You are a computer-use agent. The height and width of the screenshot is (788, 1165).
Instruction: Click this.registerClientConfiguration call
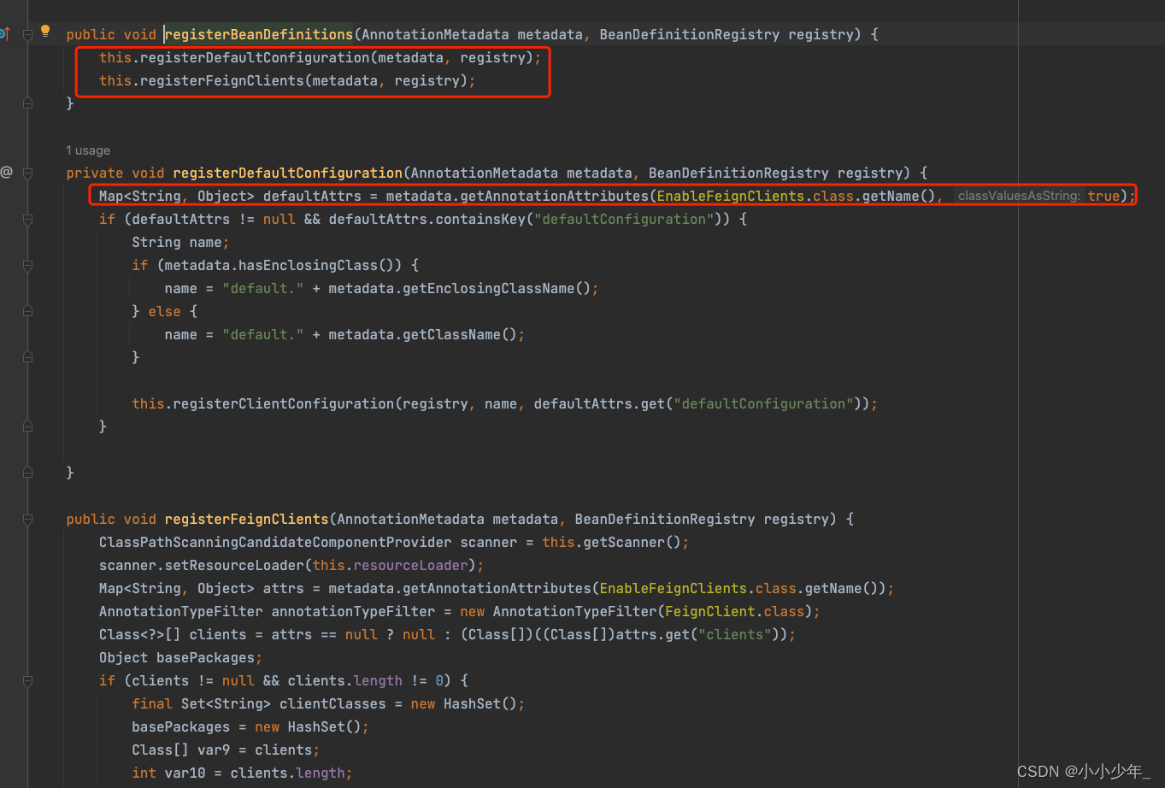[x=263, y=403]
